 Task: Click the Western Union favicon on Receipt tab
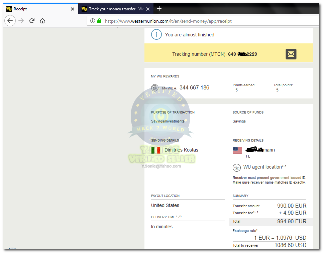pos(9,9)
